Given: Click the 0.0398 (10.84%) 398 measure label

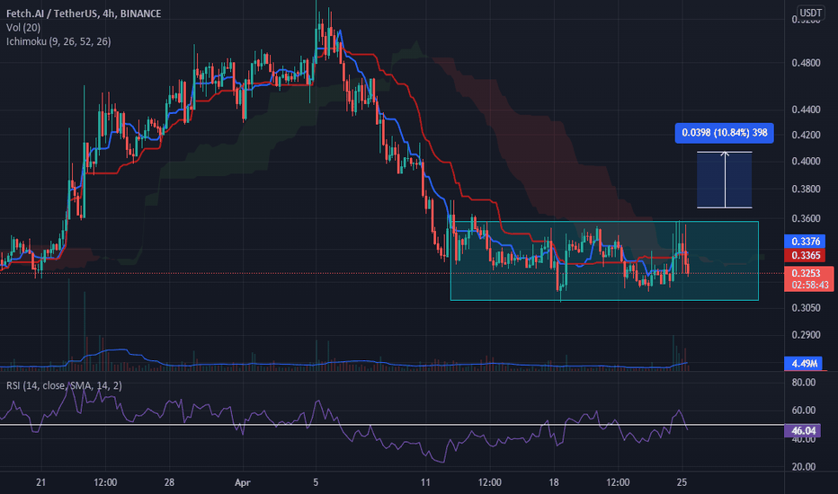Looking at the screenshot, I should pyautogui.click(x=724, y=132).
